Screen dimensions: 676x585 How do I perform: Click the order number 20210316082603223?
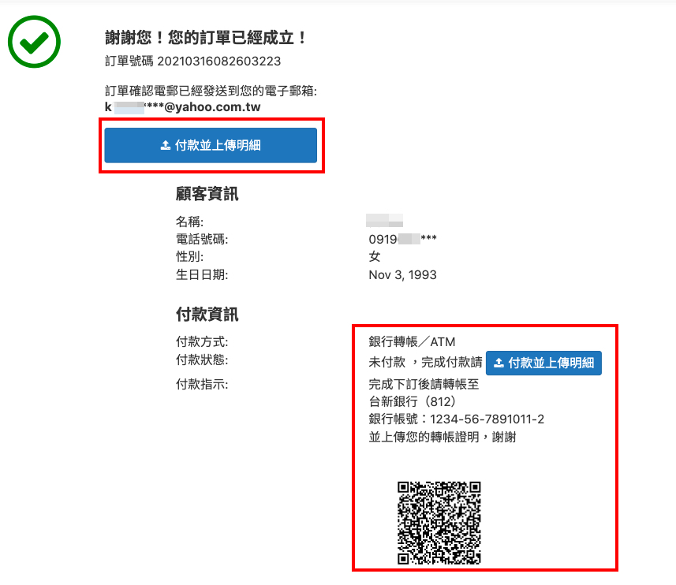click(x=219, y=61)
